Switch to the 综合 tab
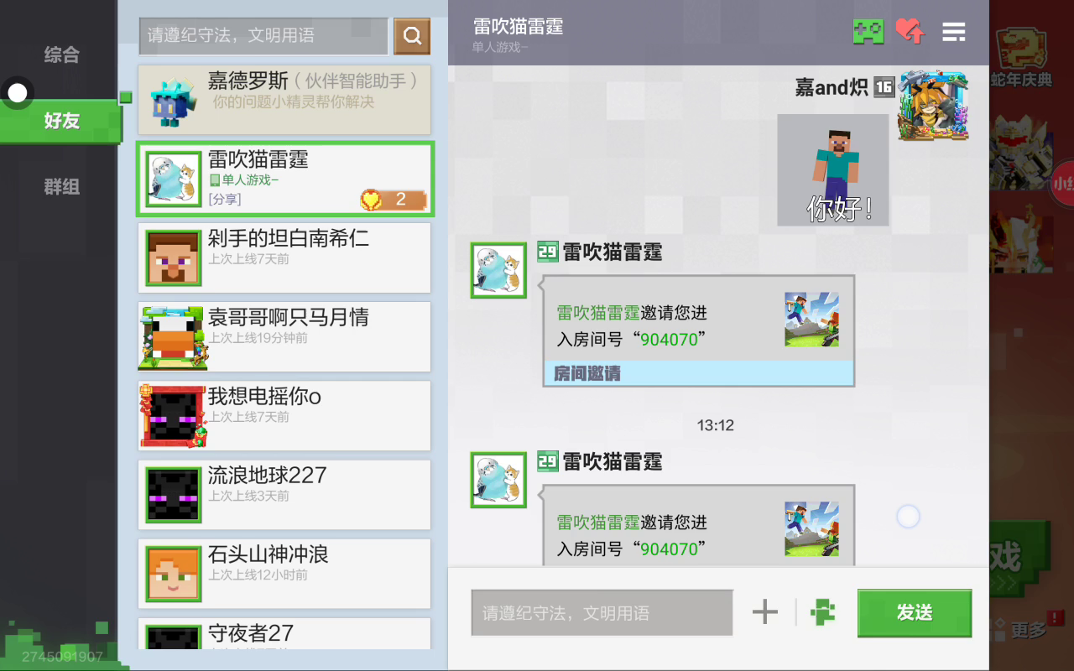Image resolution: width=1074 pixels, height=671 pixels. tap(61, 55)
